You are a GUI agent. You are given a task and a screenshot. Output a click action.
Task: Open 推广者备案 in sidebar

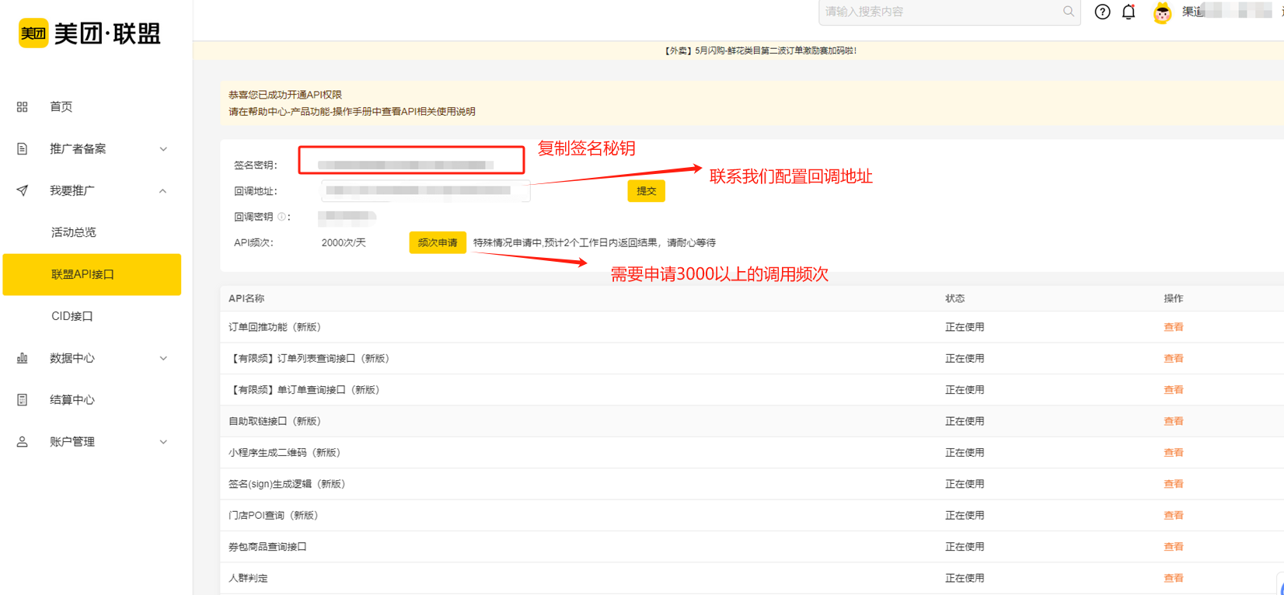point(78,149)
